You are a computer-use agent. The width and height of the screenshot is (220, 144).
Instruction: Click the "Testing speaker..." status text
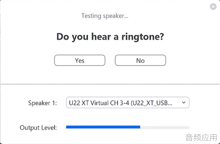105,16
